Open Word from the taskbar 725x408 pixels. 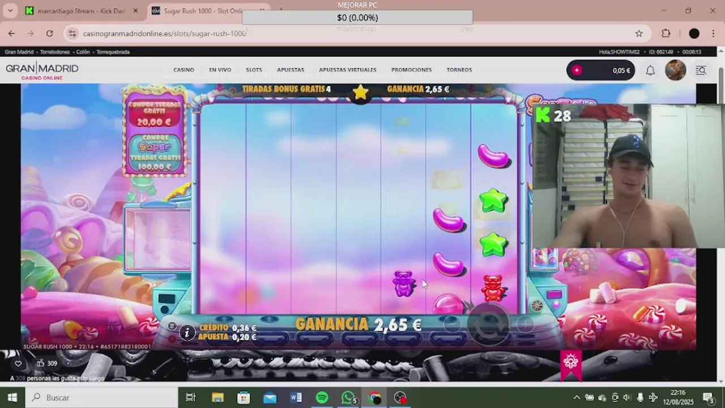pos(296,397)
